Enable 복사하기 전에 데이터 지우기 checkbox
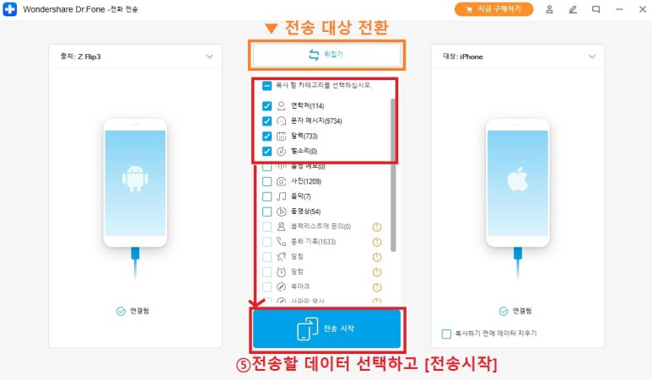 click(446, 334)
